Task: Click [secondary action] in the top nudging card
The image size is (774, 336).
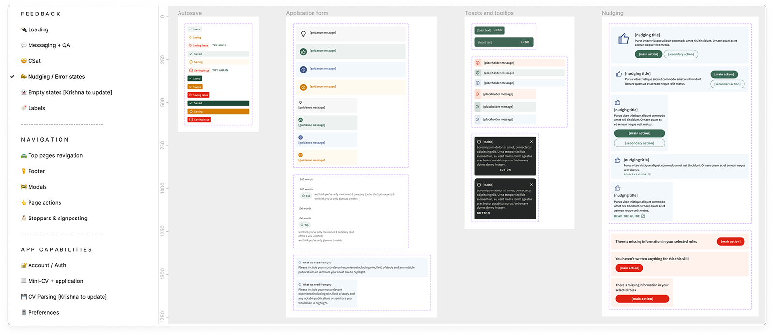Action: coord(681,54)
